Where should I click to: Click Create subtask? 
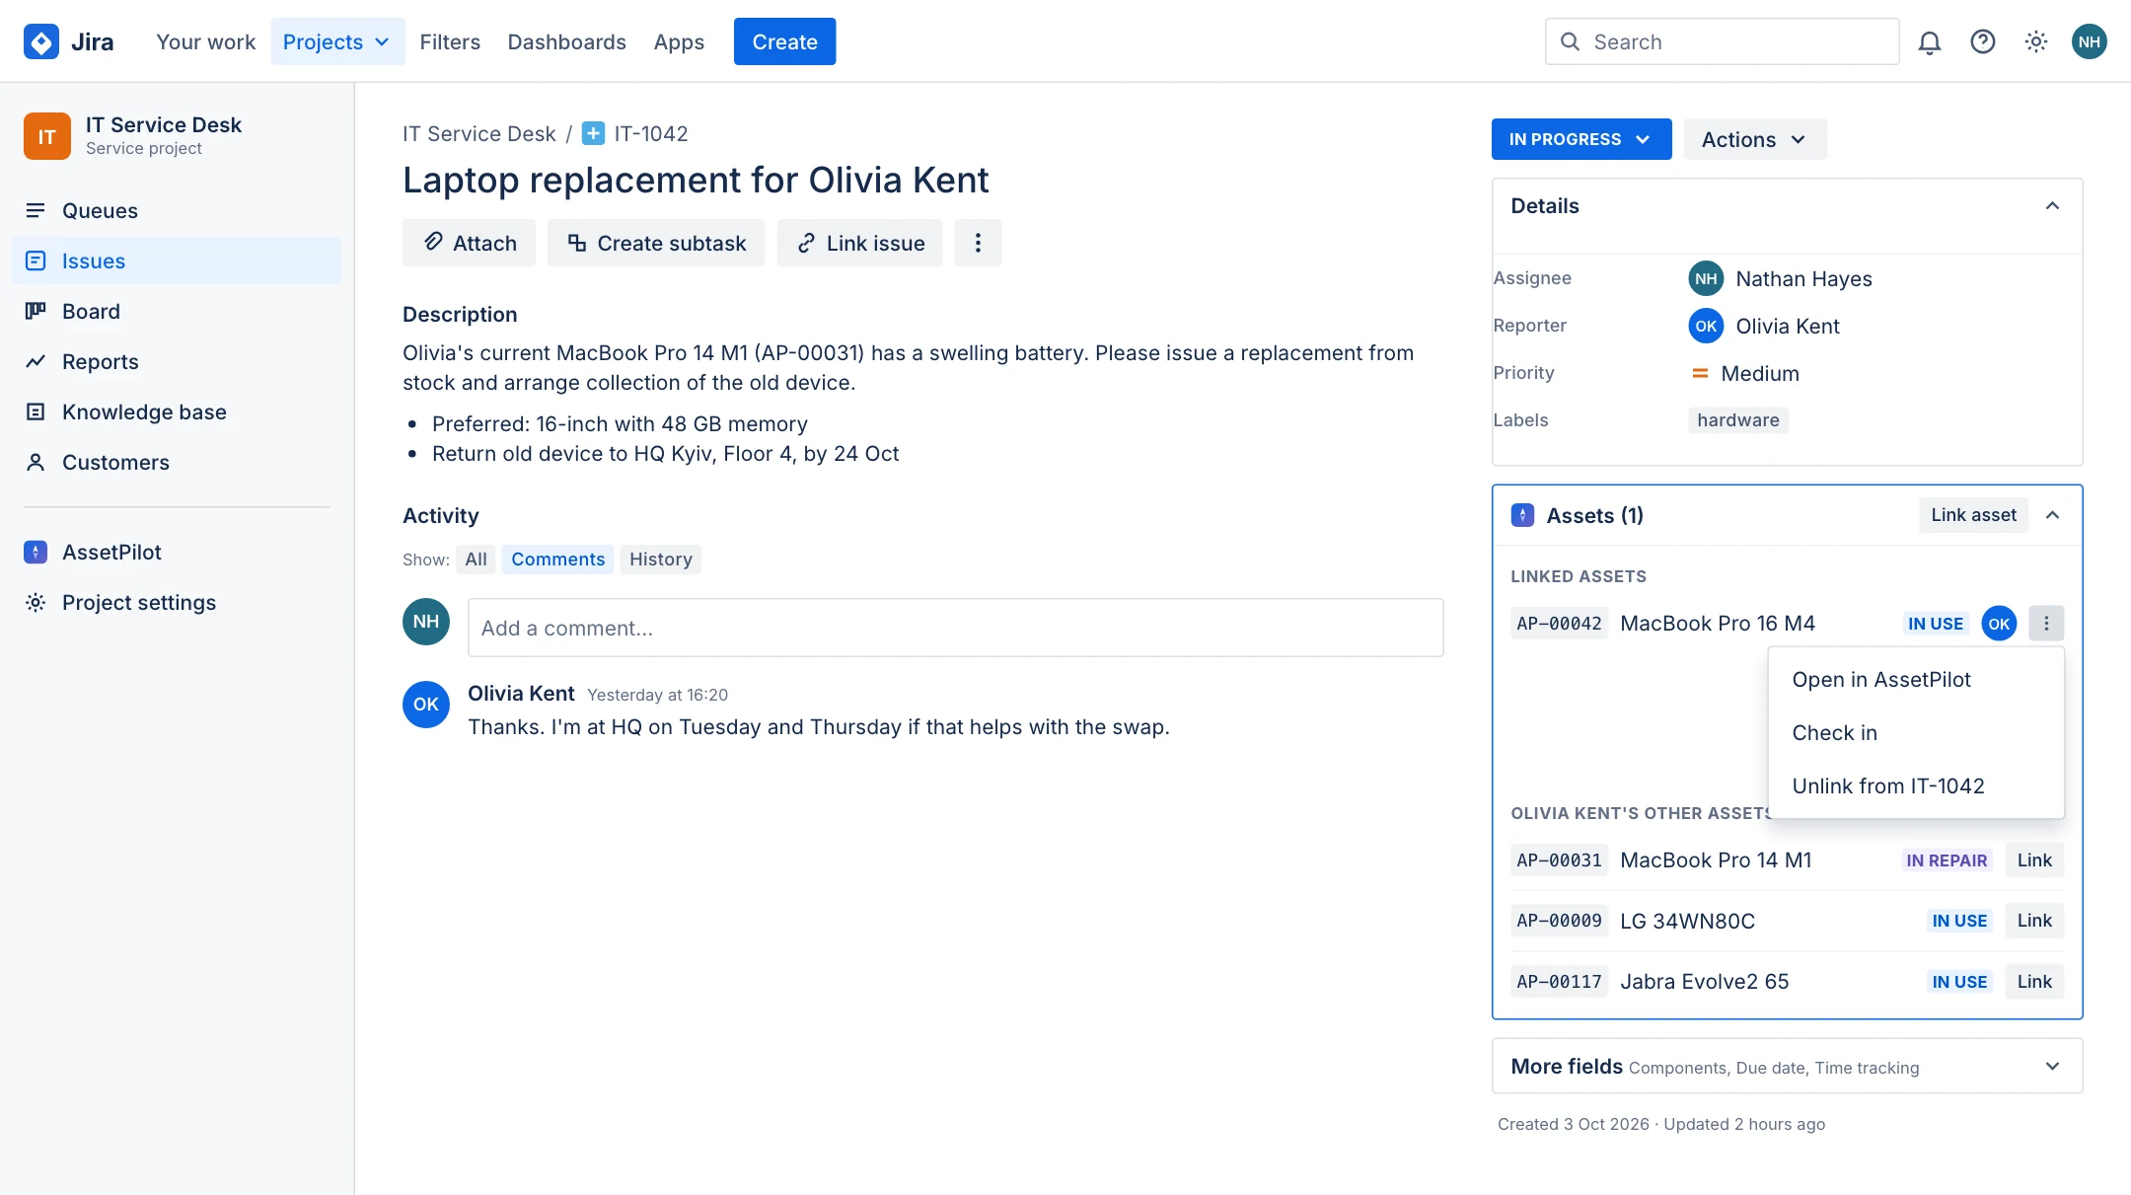pos(656,243)
